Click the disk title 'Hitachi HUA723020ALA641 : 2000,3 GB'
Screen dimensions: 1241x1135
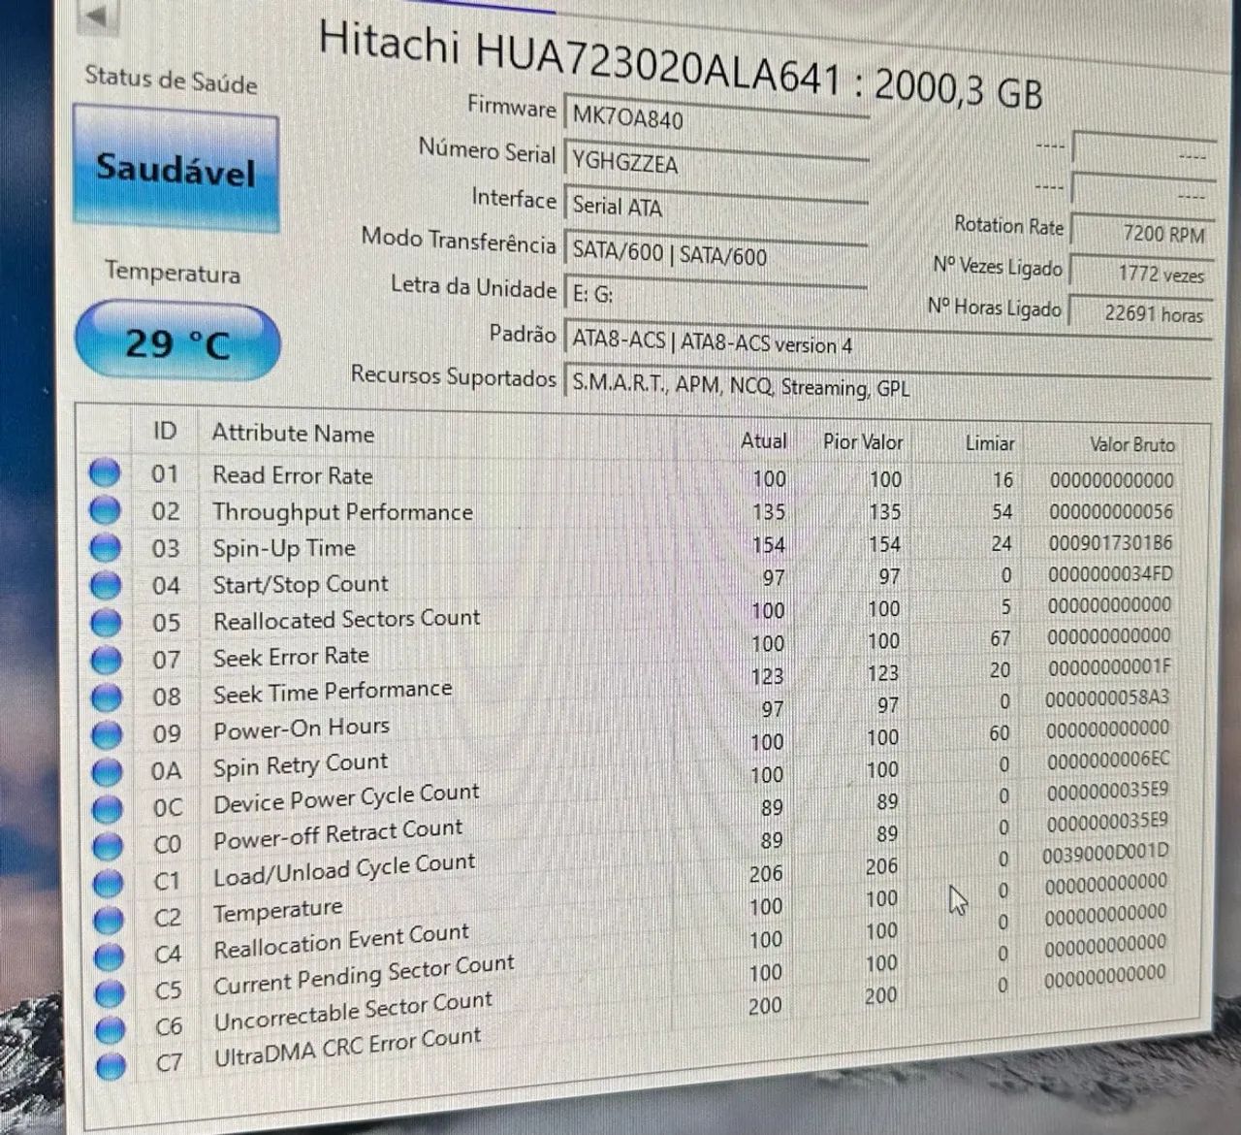point(681,66)
